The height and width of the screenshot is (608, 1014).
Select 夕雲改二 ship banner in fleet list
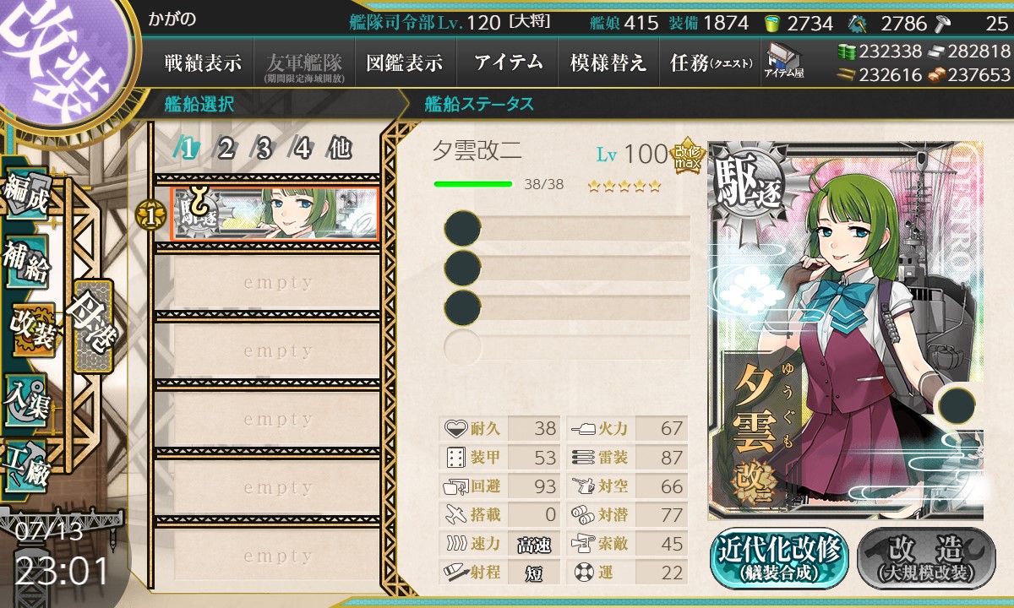(x=275, y=214)
